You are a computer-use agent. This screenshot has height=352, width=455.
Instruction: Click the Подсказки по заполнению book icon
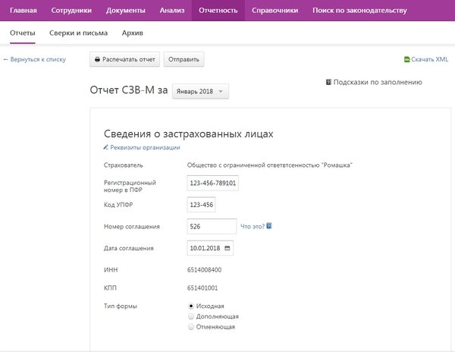(x=328, y=82)
